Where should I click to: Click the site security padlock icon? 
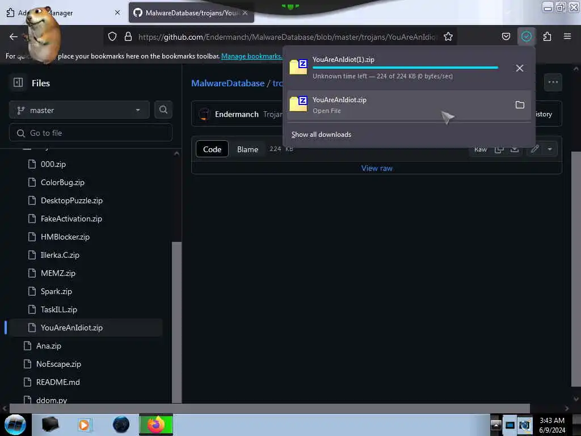[128, 36]
